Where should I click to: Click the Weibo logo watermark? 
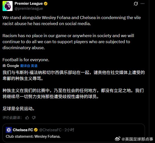pos(118,139)
